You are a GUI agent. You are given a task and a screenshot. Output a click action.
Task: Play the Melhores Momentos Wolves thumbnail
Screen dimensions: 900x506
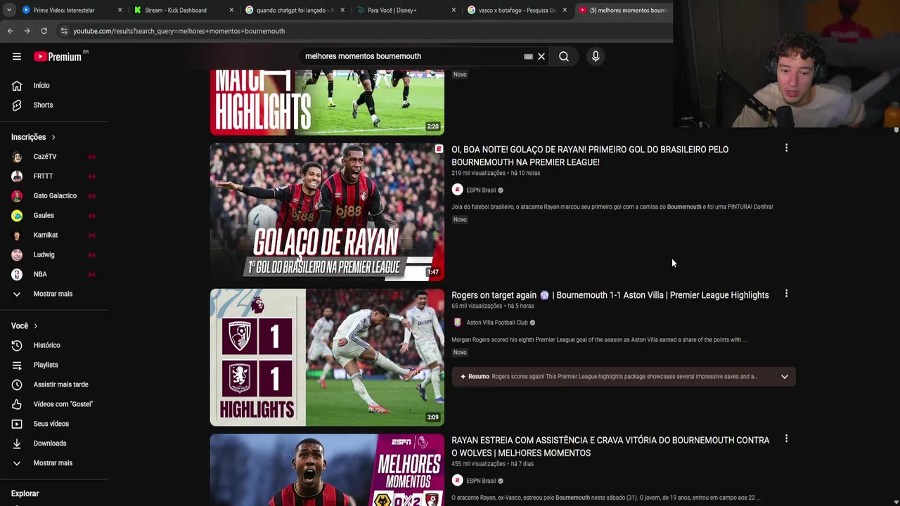[327, 469]
